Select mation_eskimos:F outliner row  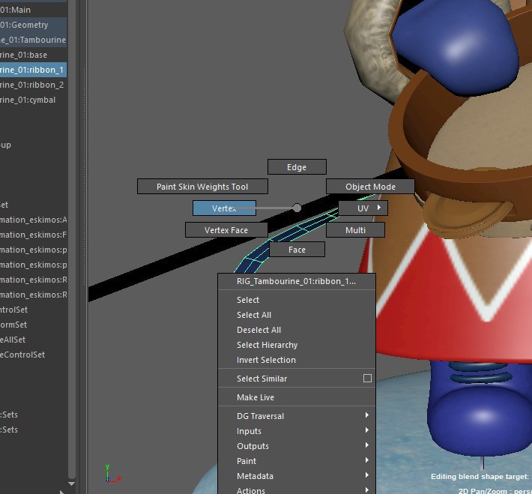pyautogui.click(x=33, y=235)
